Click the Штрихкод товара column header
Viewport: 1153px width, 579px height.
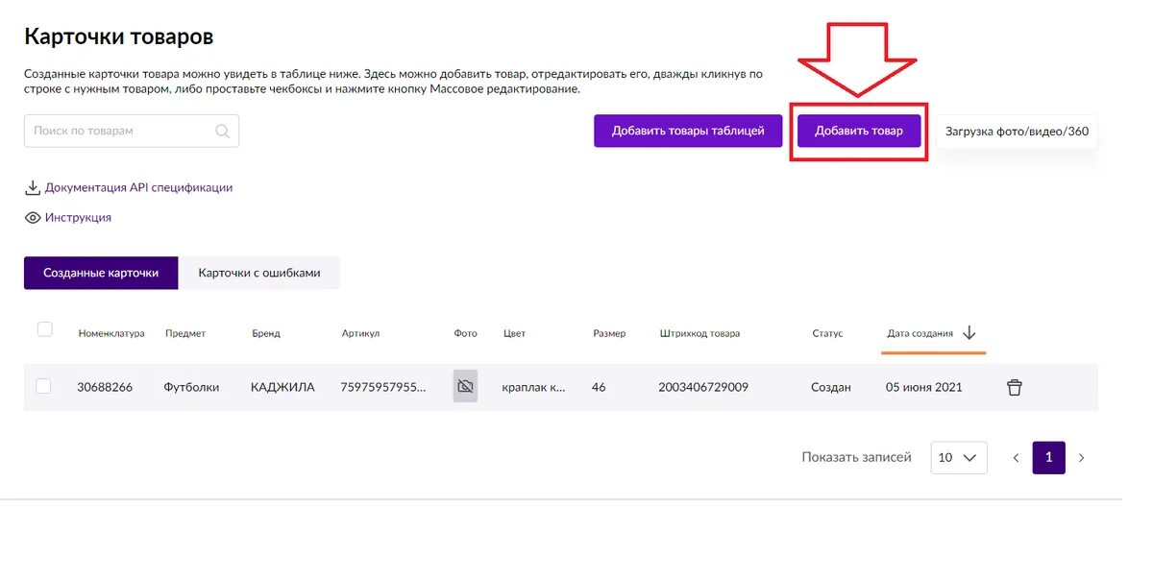(700, 334)
